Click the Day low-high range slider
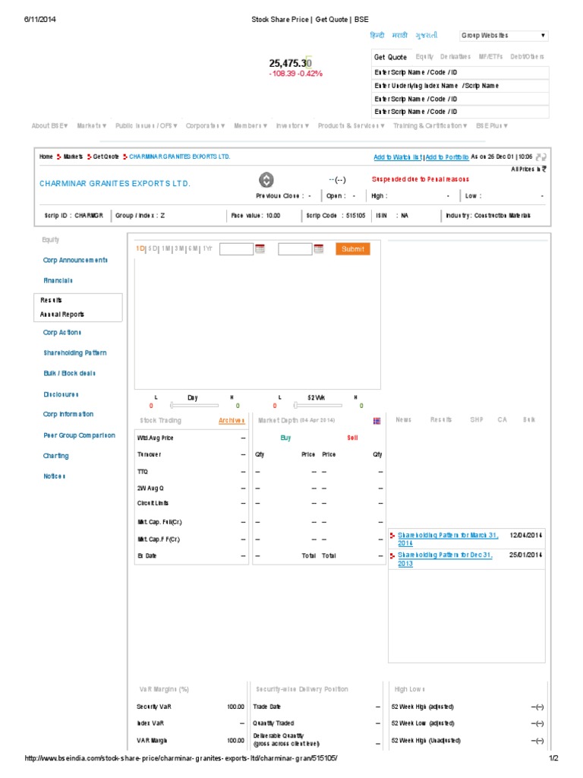 (194, 406)
